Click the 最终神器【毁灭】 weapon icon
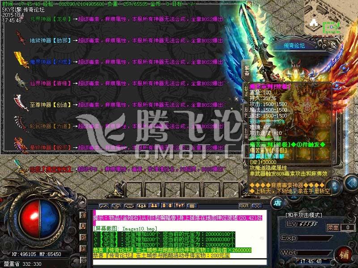358x268 pixels. click(21, 145)
